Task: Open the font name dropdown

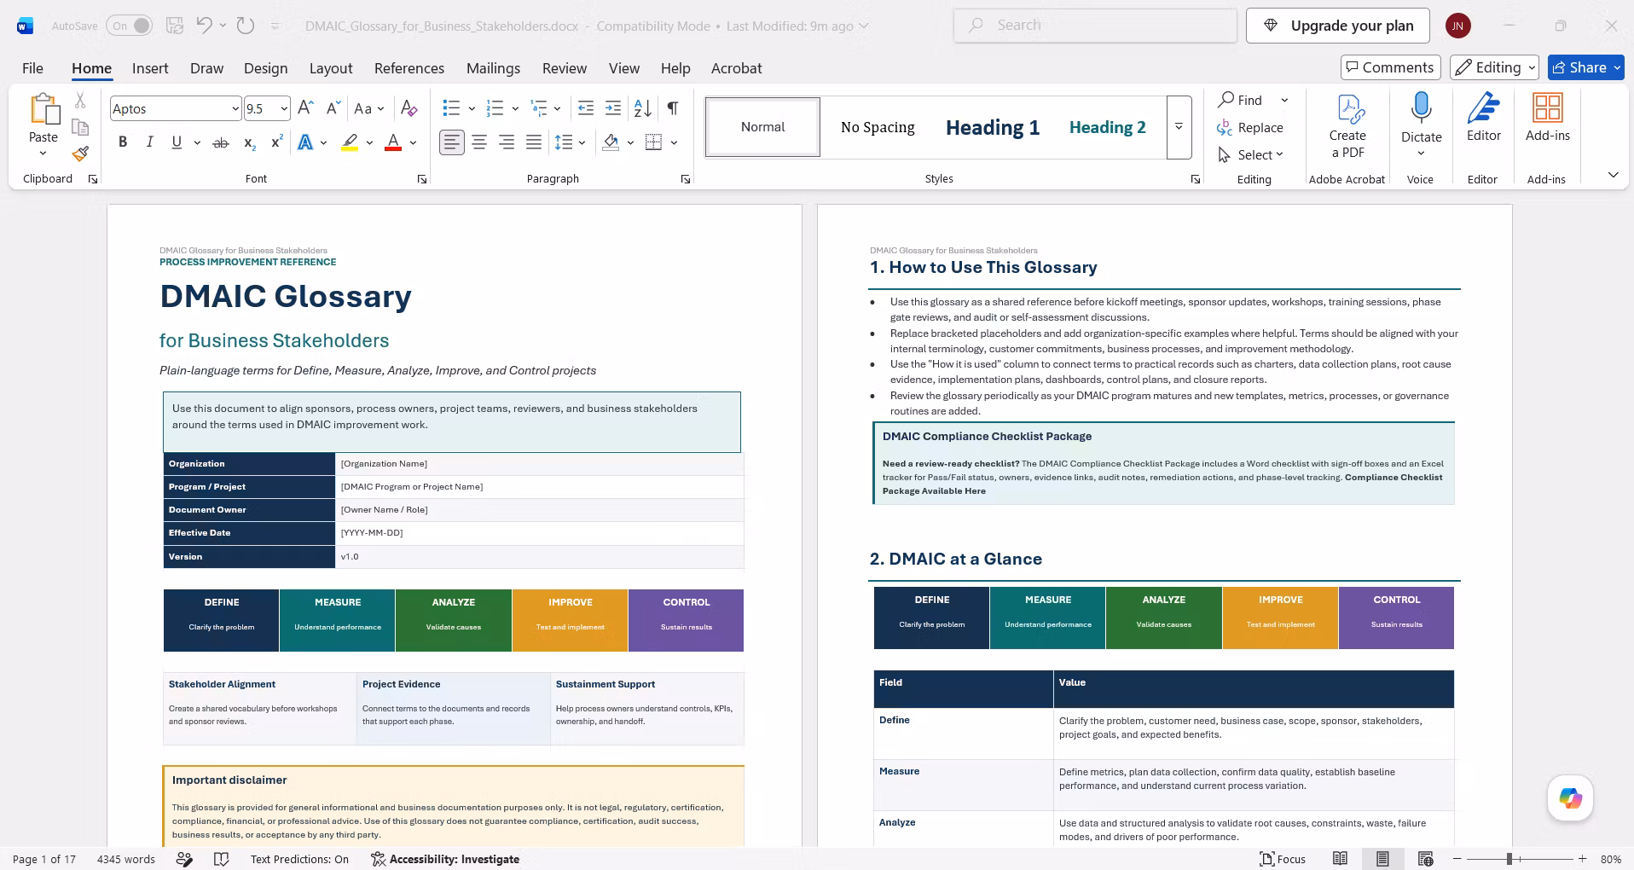Action: pos(235,108)
